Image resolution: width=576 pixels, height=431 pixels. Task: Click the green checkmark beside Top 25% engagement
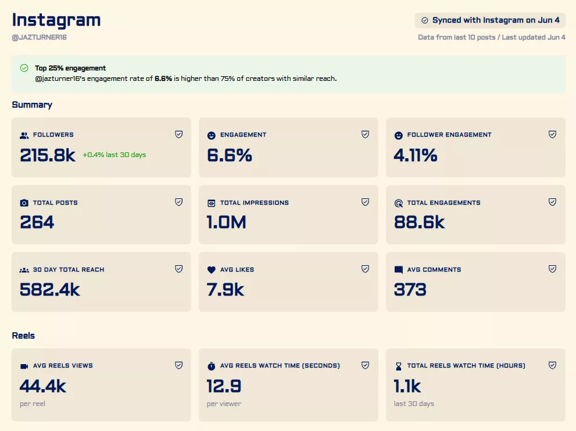(x=24, y=68)
